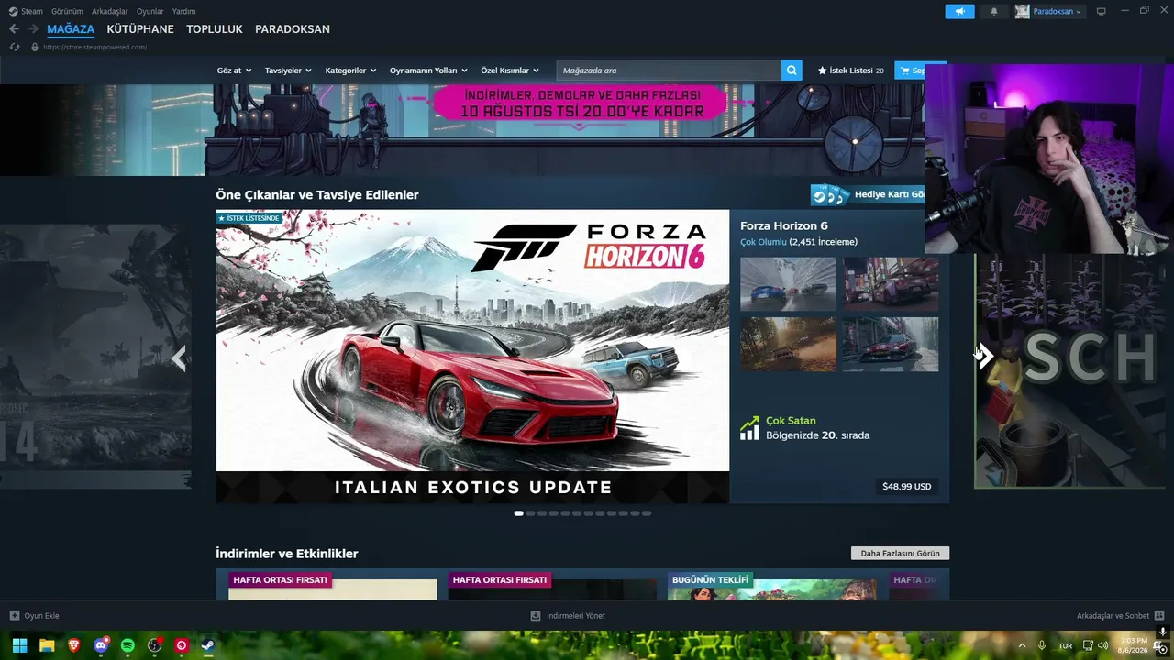Open the PARADOKSAN profile tab

[x=293, y=29]
